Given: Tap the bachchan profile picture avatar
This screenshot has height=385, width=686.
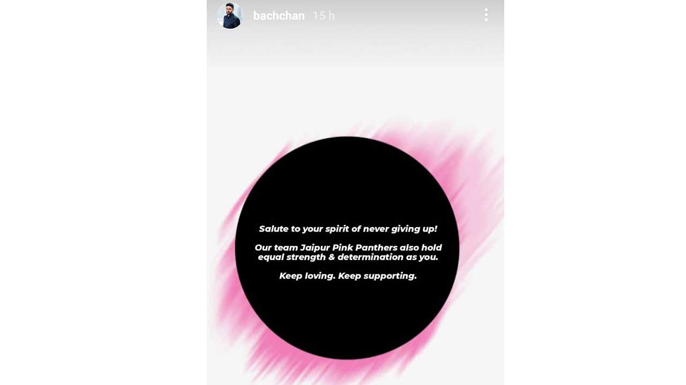Looking at the screenshot, I should tap(230, 16).
